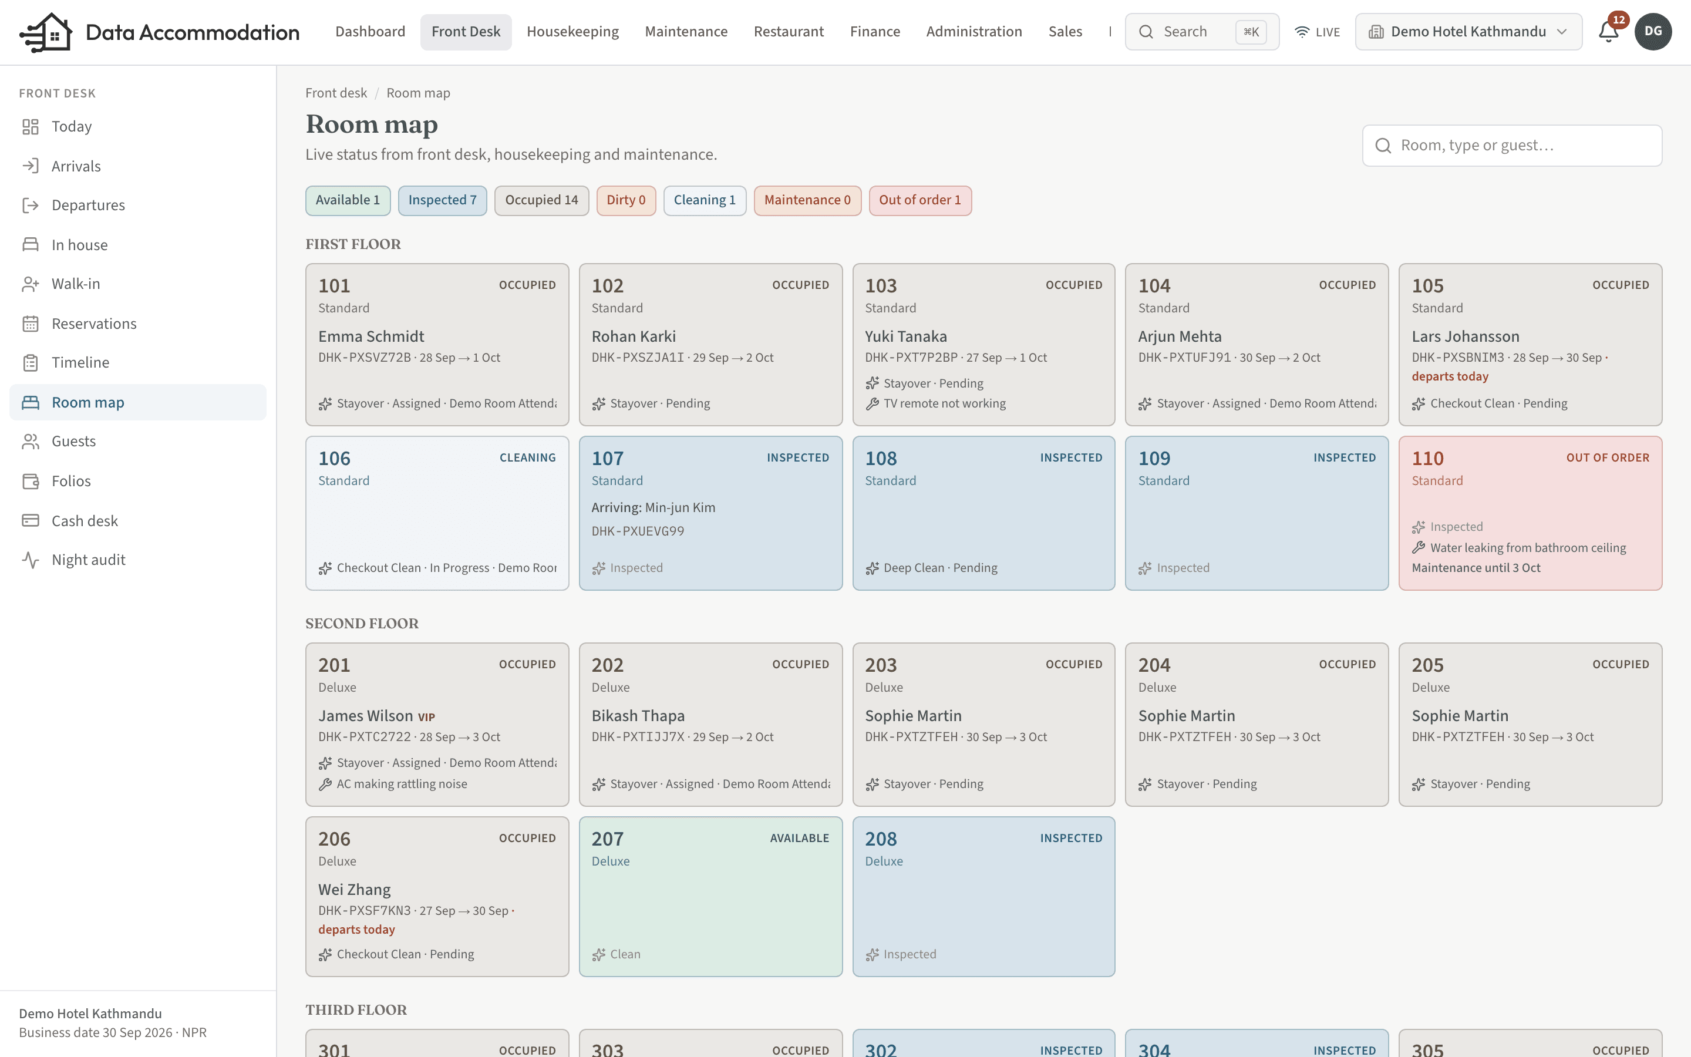Open room 207 available card

710,896
